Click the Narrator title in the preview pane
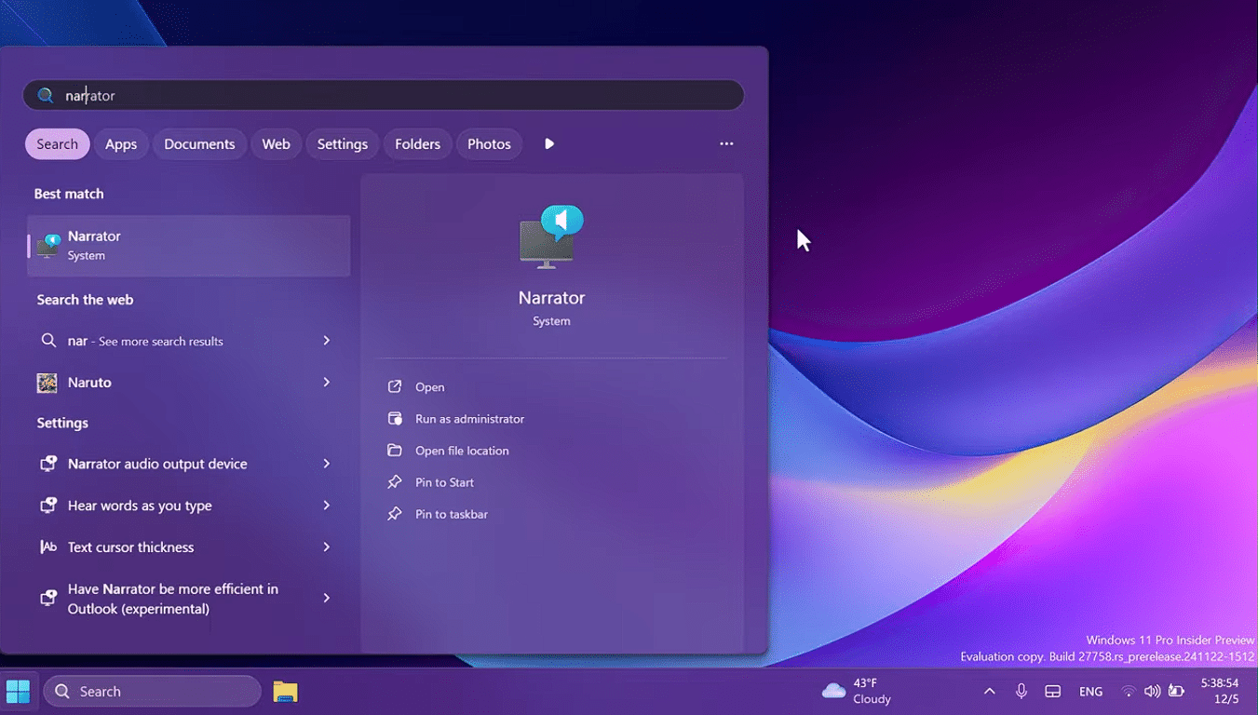The image size is (1258, 715). (551, 298)
